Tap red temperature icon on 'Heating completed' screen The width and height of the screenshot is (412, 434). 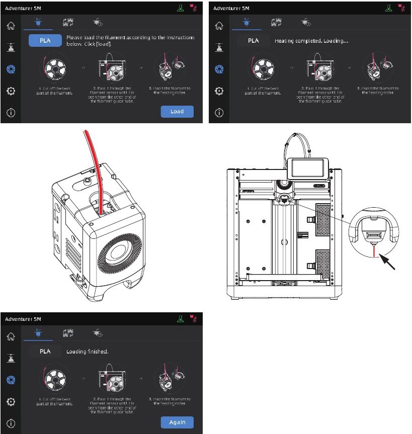401,8
